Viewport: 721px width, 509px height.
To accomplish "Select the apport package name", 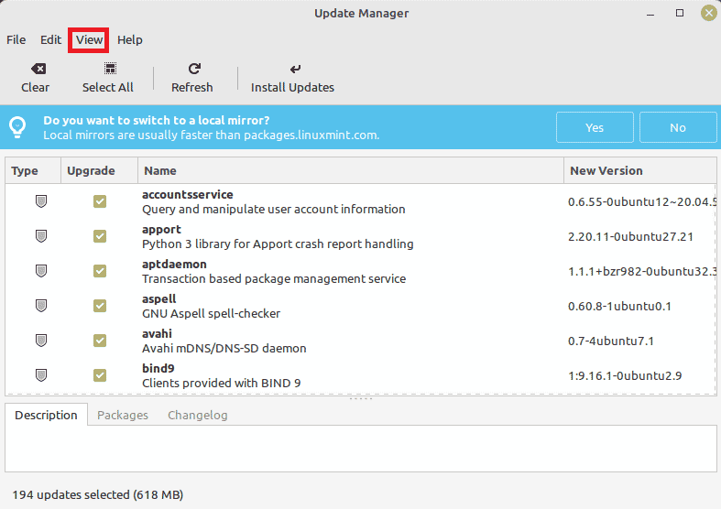I will point(161,229).
